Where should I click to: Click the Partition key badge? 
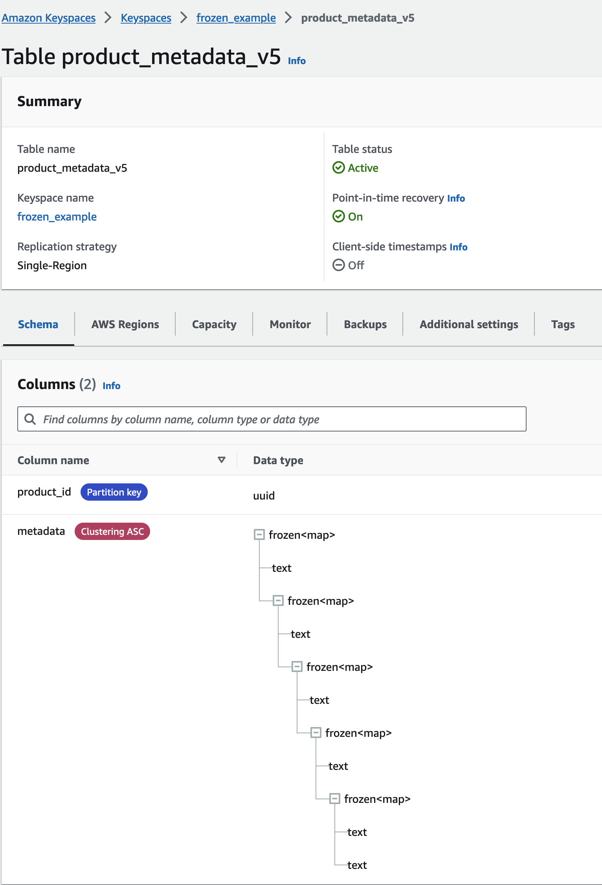pos(114,492)
